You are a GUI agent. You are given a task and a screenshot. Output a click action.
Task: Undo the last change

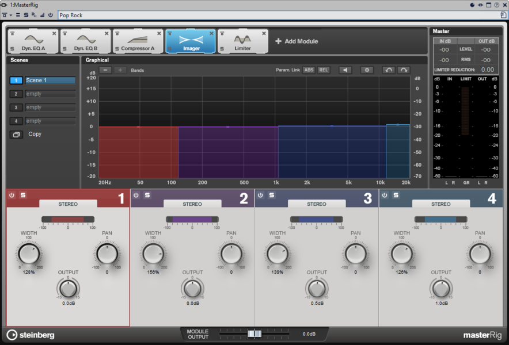click(x=388, y=70)
